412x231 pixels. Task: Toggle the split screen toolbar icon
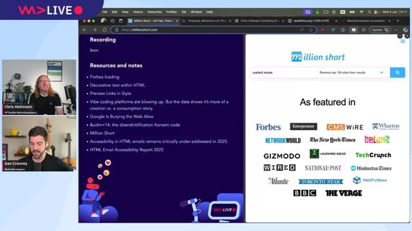coord(353,30)
